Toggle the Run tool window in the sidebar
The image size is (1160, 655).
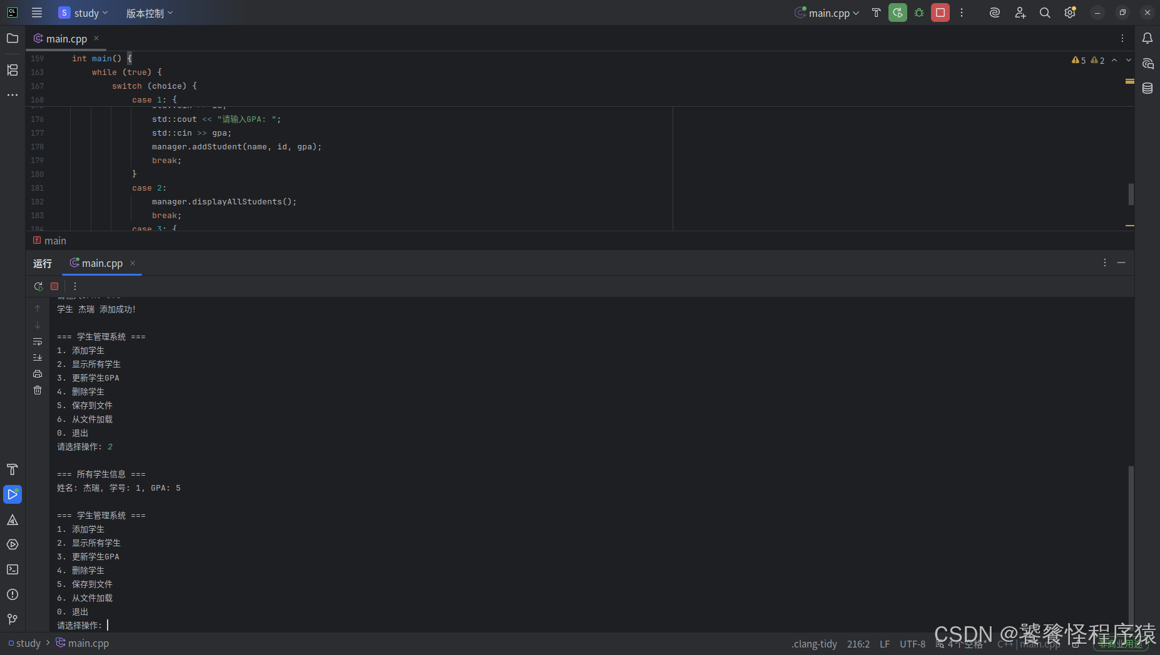[x=13, y=494]
